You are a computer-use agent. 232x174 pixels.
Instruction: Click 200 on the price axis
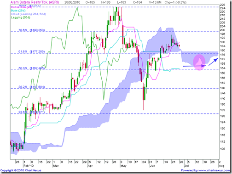coord(222,30)
